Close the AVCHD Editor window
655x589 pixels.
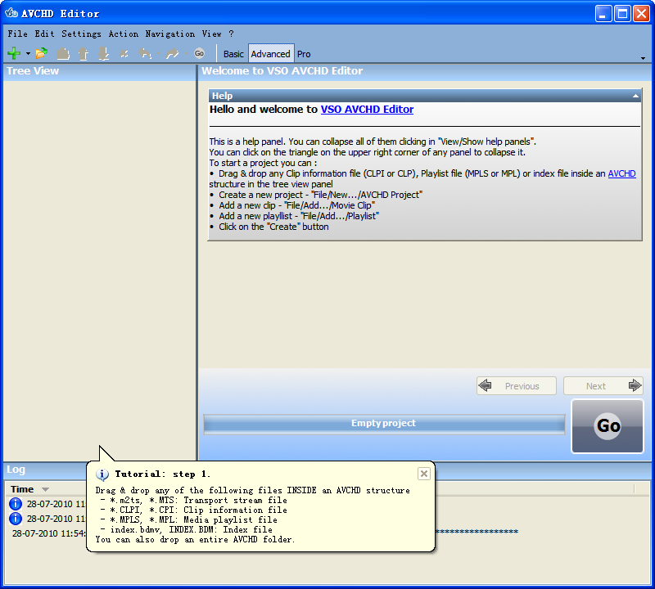click(x=641, y=14)
